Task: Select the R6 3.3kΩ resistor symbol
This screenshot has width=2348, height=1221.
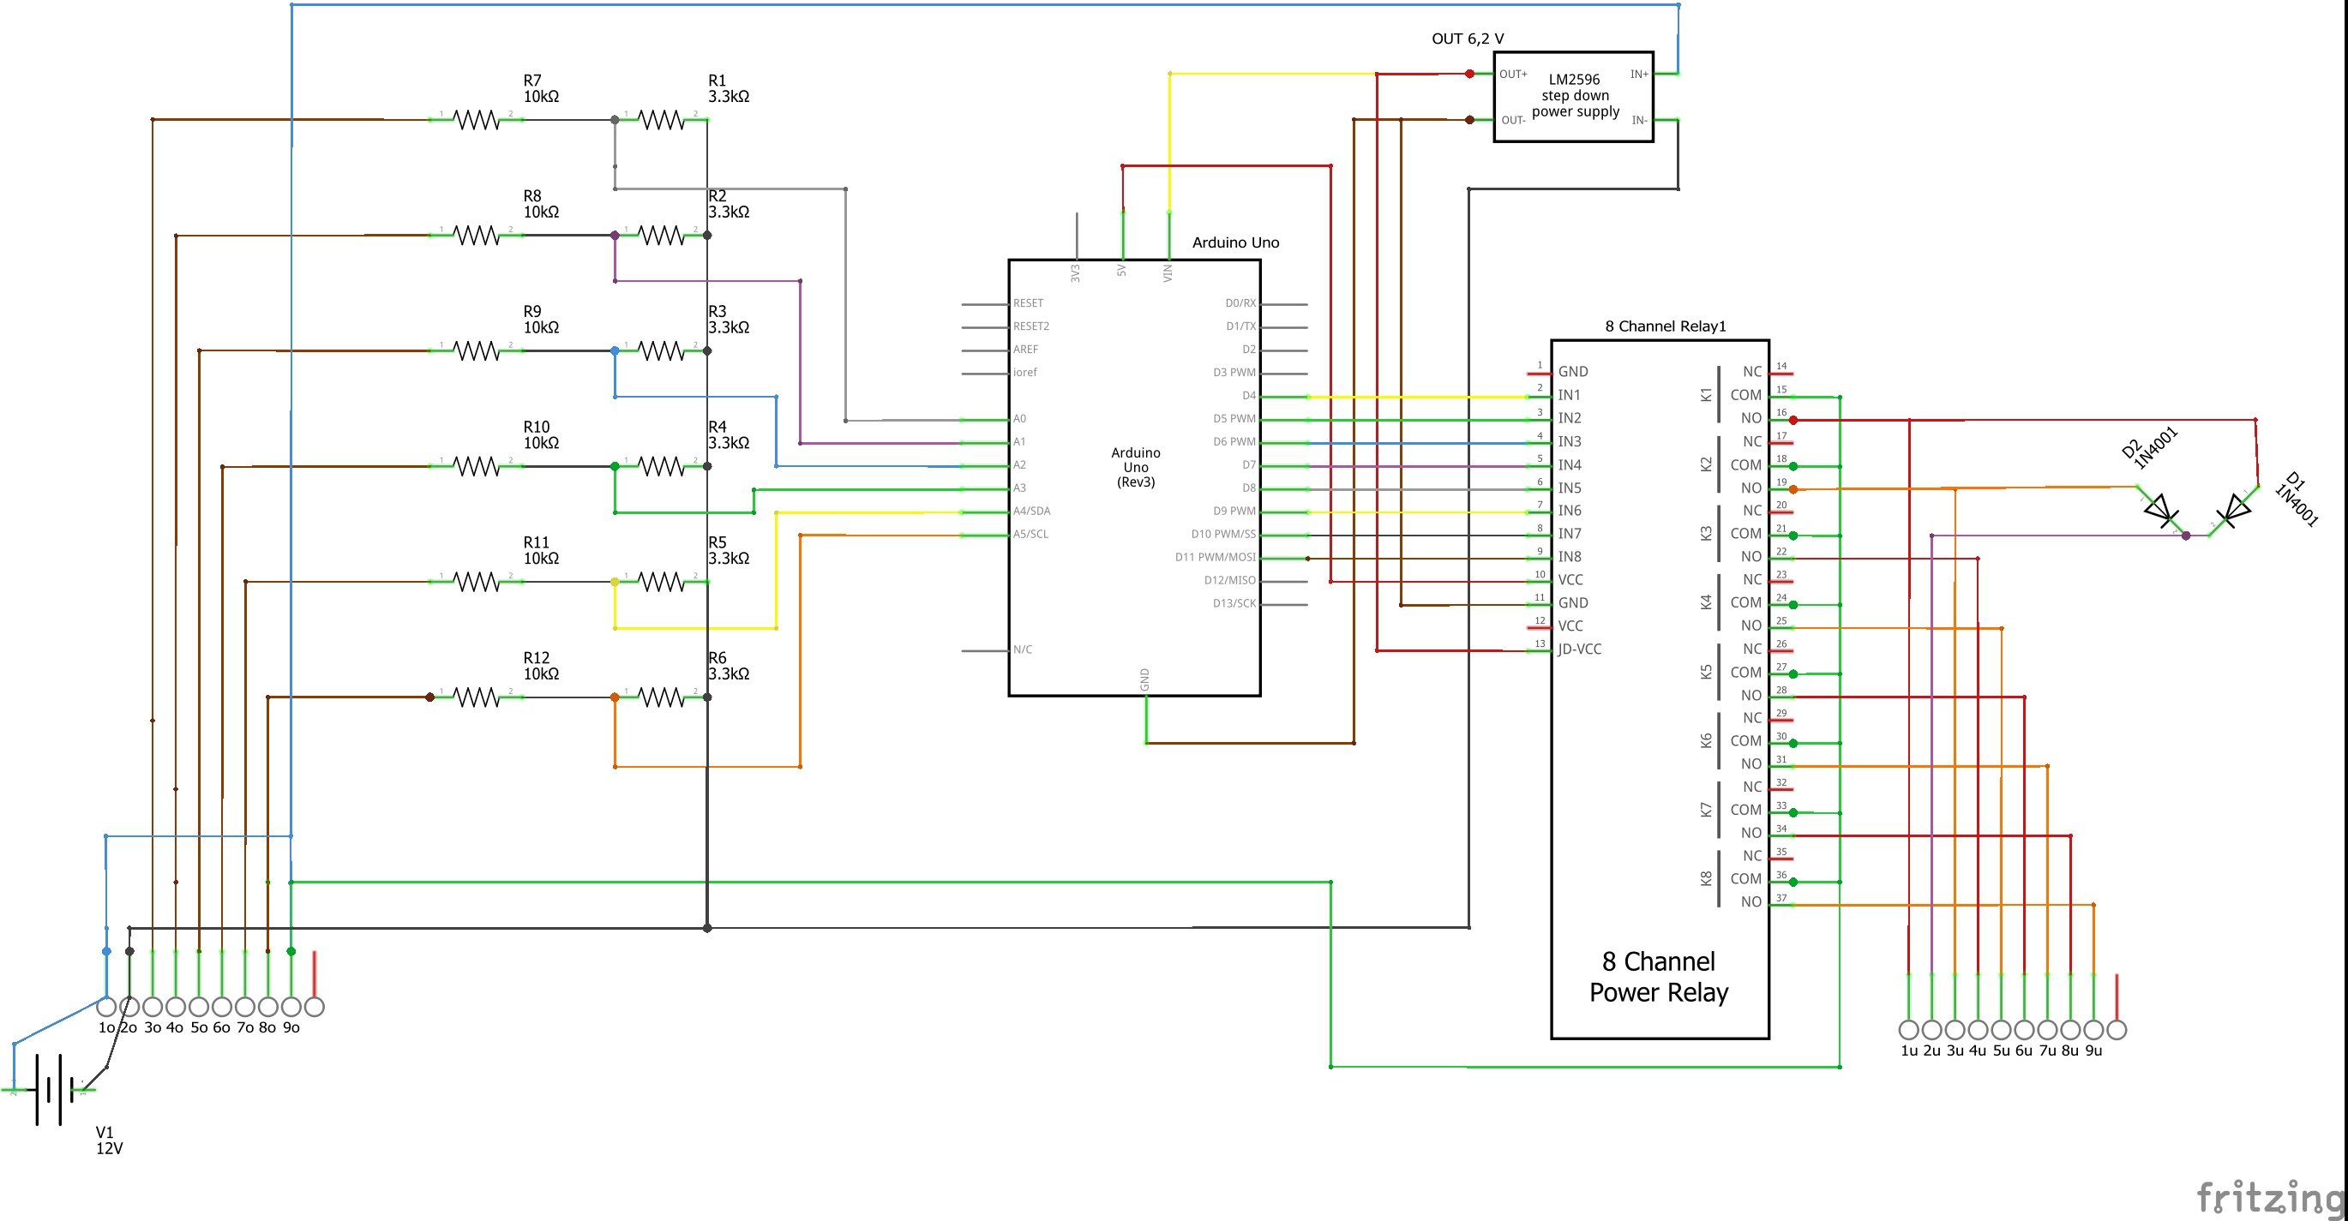Action: click(662, 697)
